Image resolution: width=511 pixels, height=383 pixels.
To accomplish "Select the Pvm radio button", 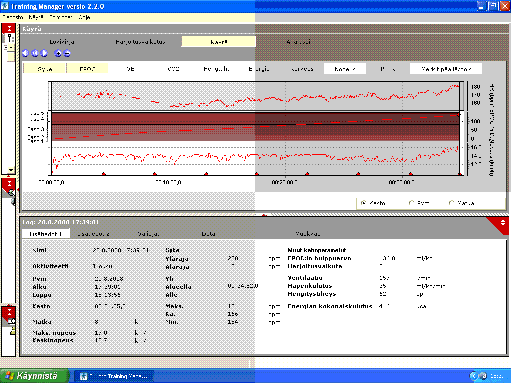I will click(x=412, y=203).
